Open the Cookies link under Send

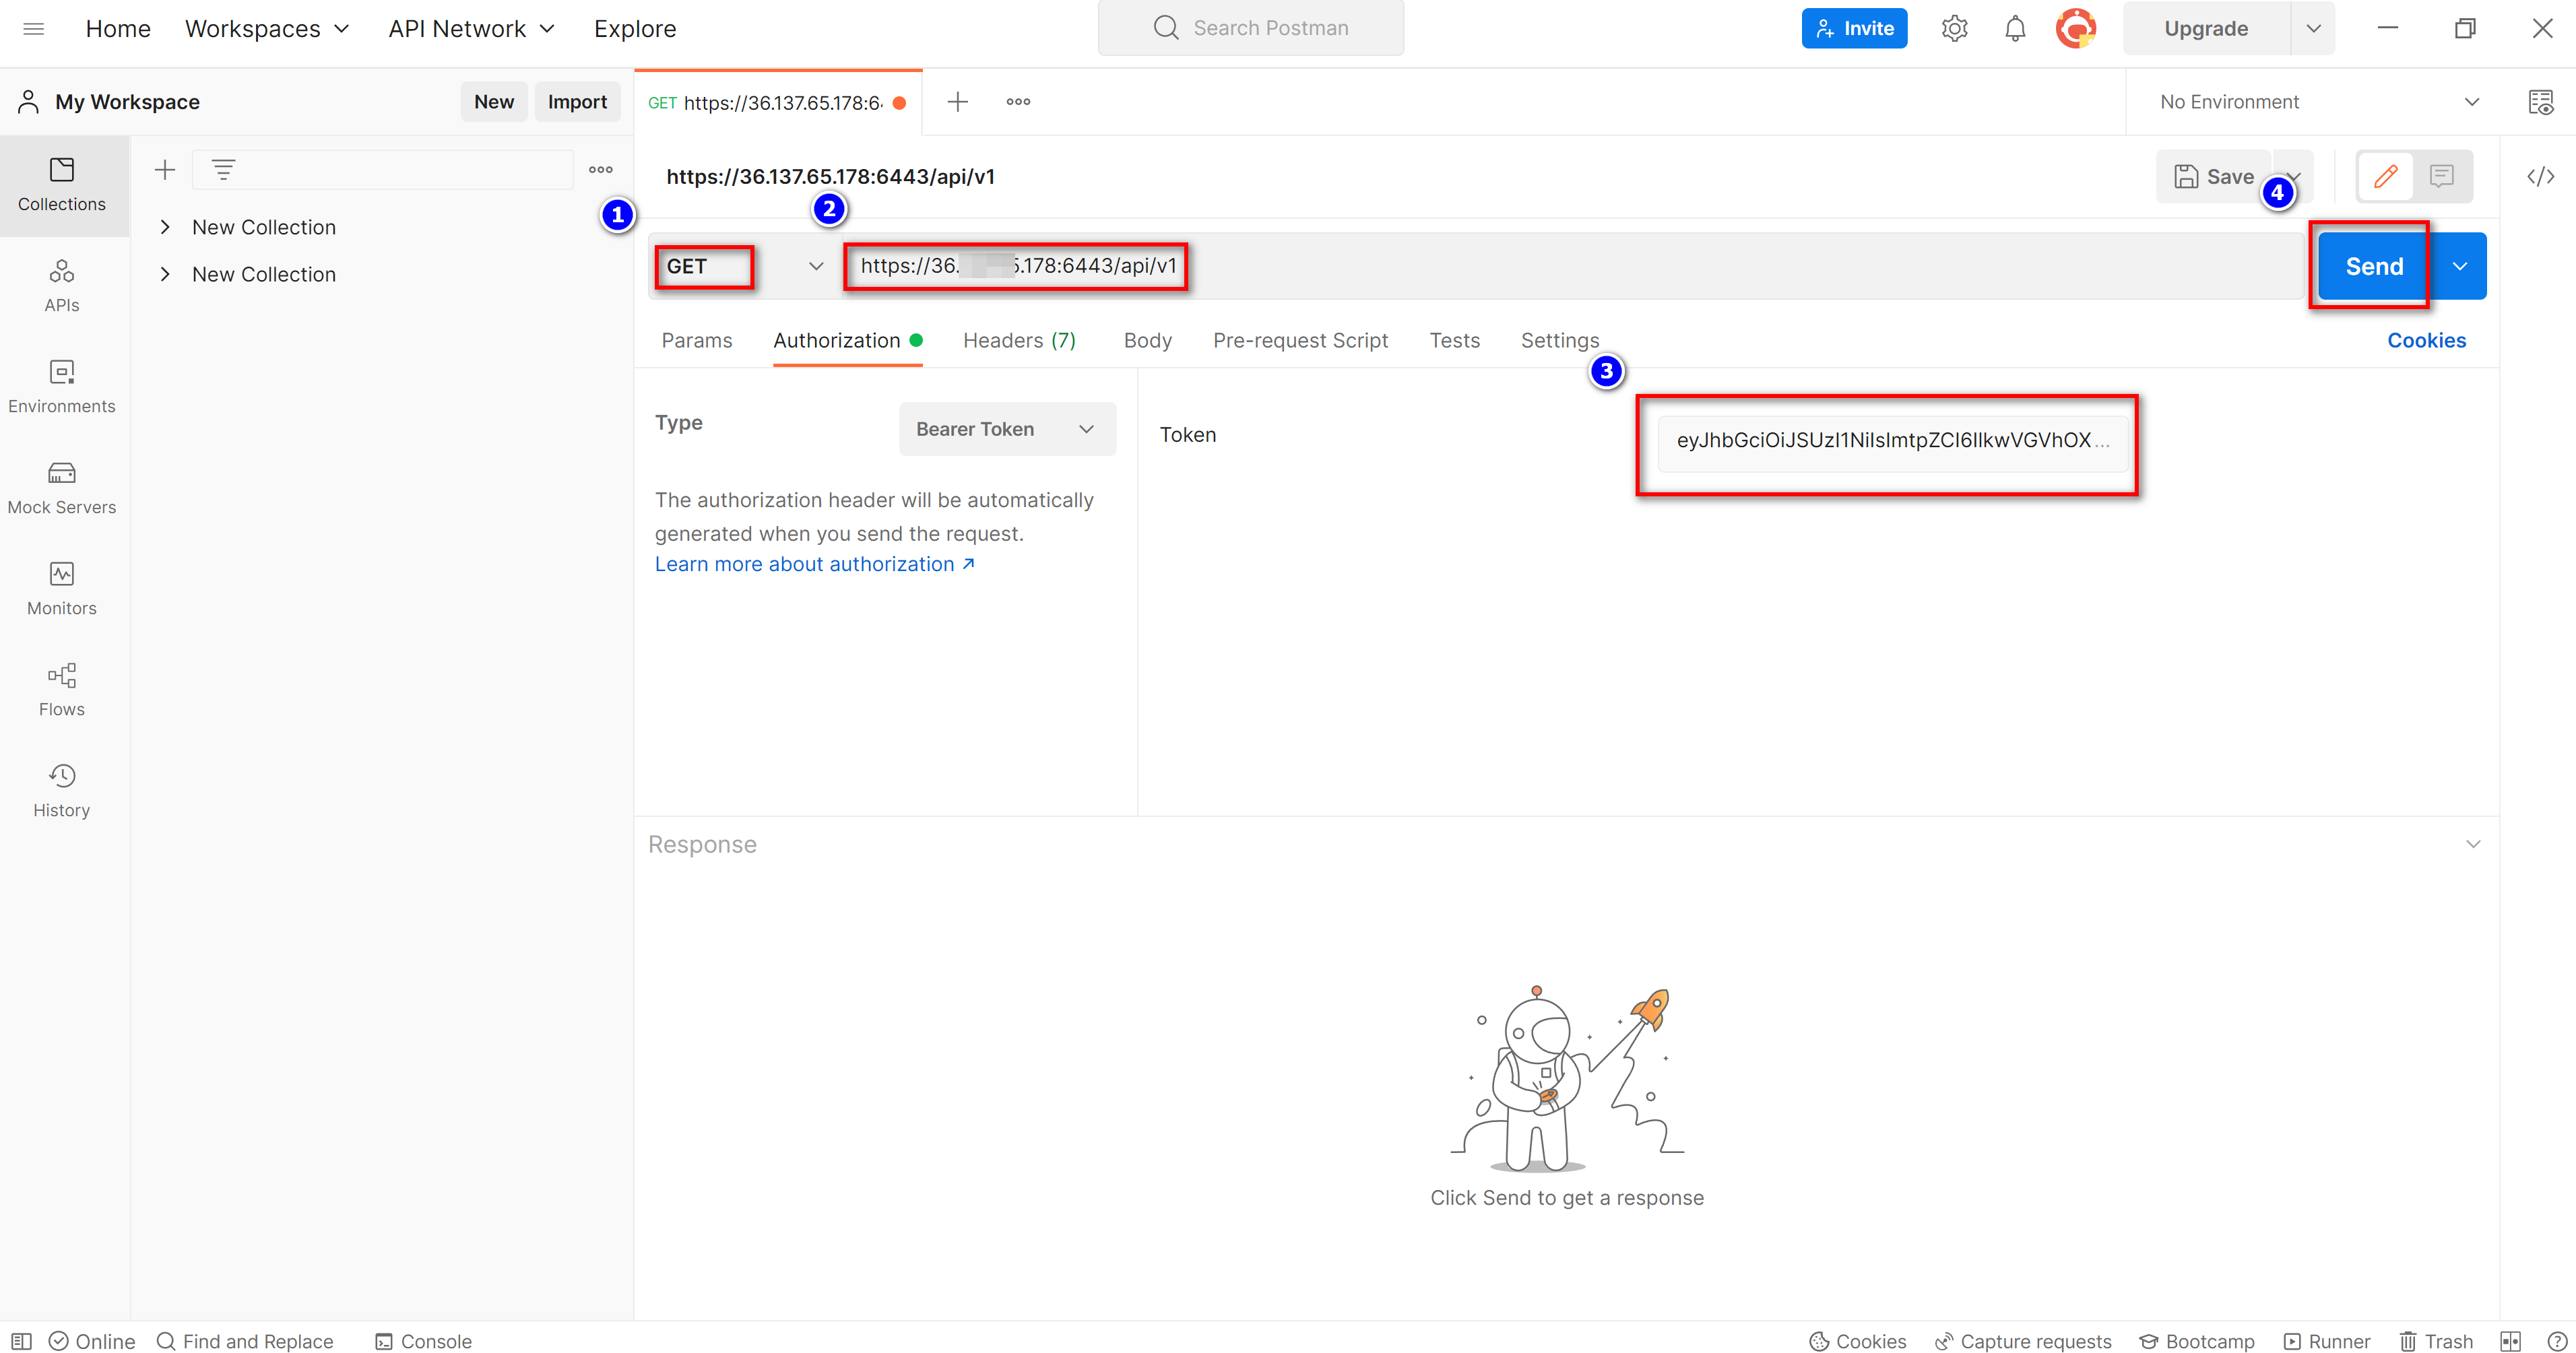[x=2426, y=341]
